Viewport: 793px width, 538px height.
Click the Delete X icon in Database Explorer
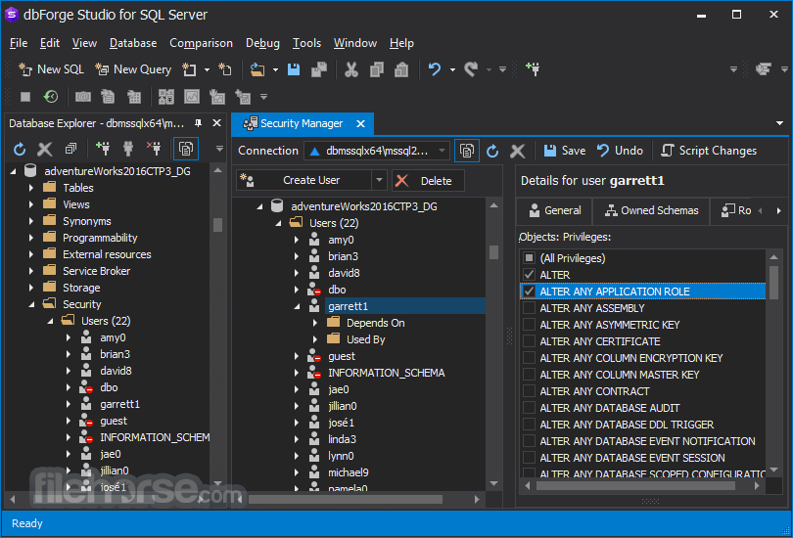[45, 149]
